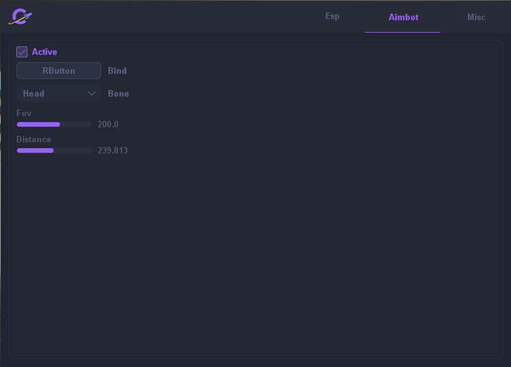
Task: Click the Distance value 239.813
Action: (112, 151)
